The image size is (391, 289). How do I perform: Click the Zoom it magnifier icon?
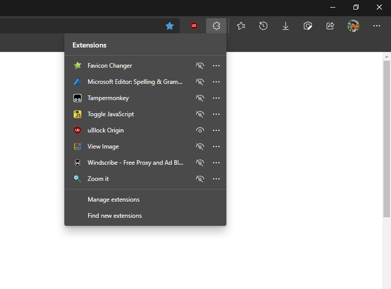click(77, 179)
